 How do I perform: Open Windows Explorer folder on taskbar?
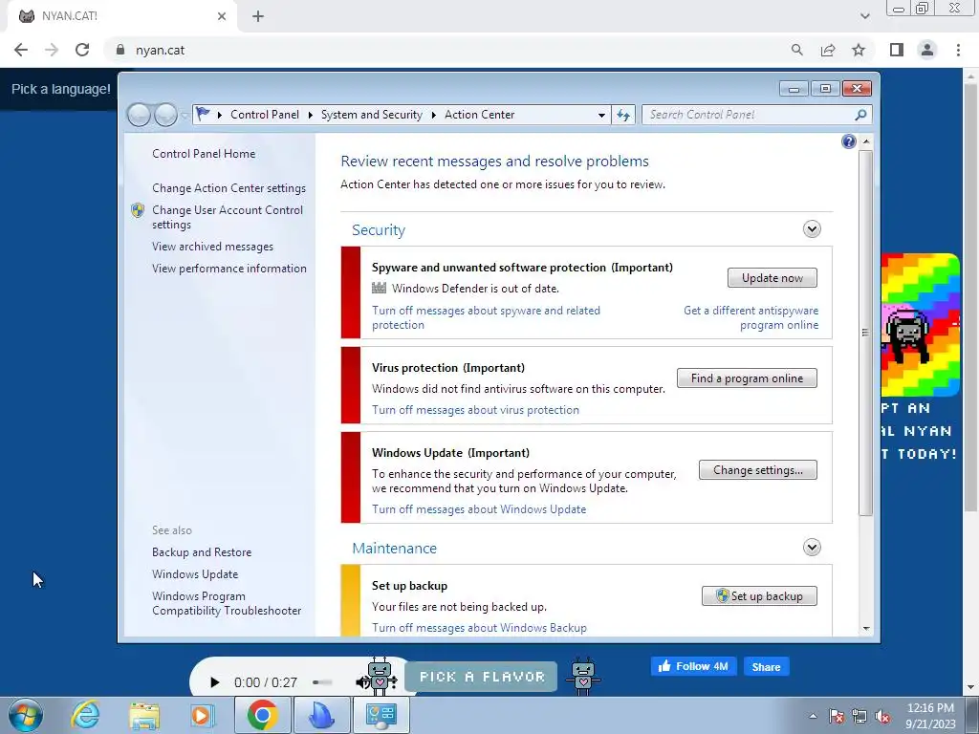click(144, 715)
